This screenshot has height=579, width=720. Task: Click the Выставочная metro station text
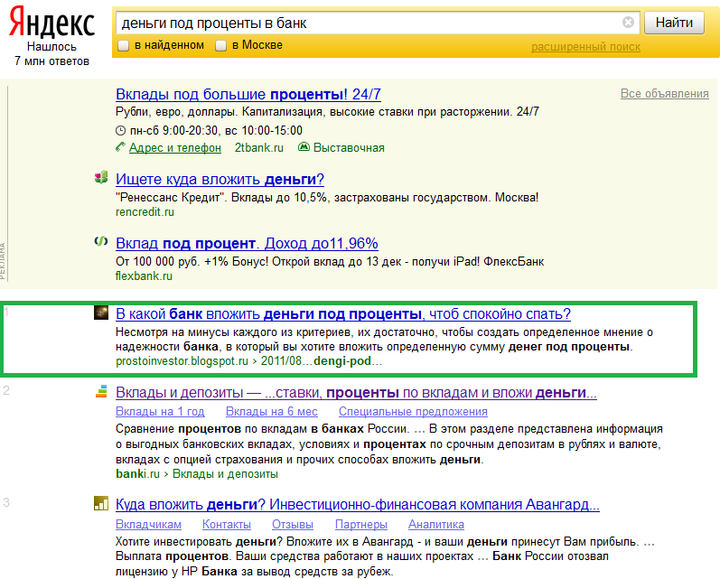(349, 148)
